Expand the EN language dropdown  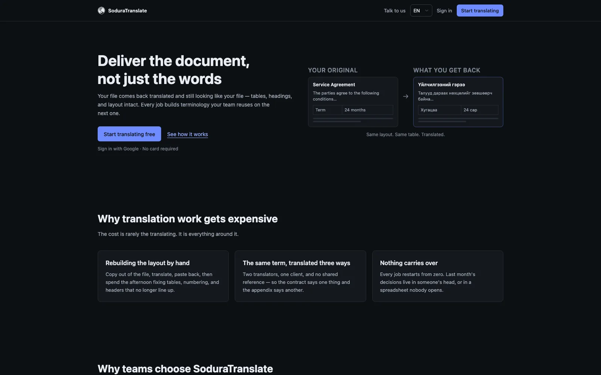click(421, 10)
